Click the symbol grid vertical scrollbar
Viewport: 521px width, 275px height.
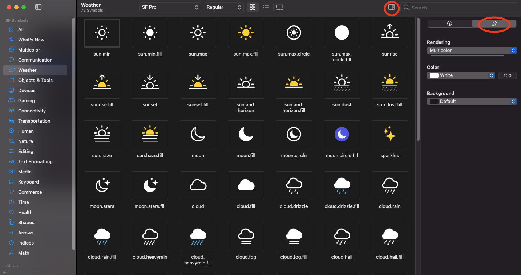click(418, 80)
